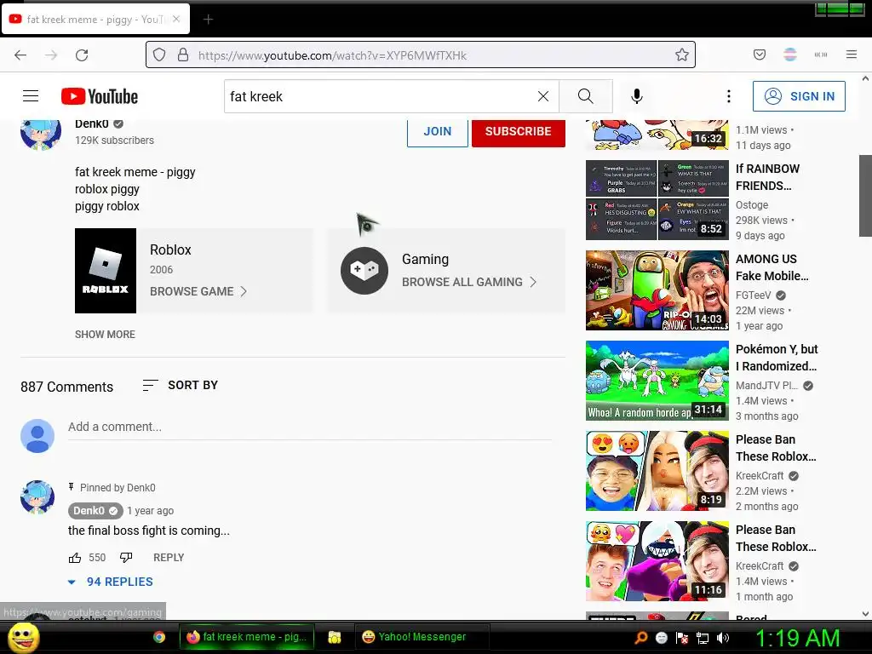Click the JOIN membership button
The height and width of the screenshot is (654, 872).
pyautogui.click(x=438, y=132)
